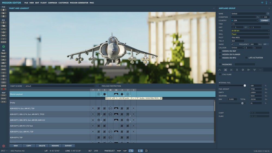
Task: Open the route tab icon in Airplane Group
Action: point(220,70)
